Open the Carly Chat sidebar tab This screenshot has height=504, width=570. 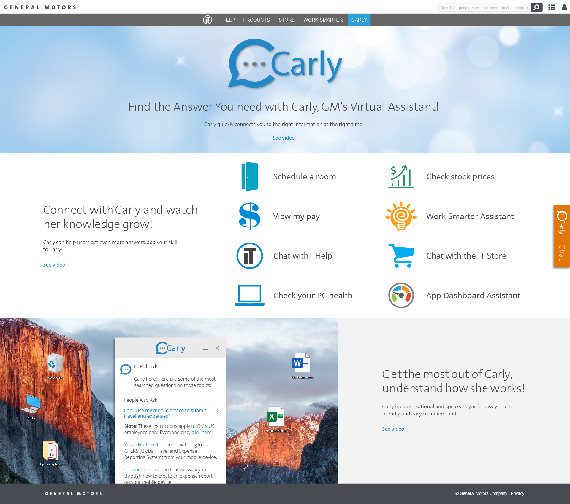click(561, 236)
